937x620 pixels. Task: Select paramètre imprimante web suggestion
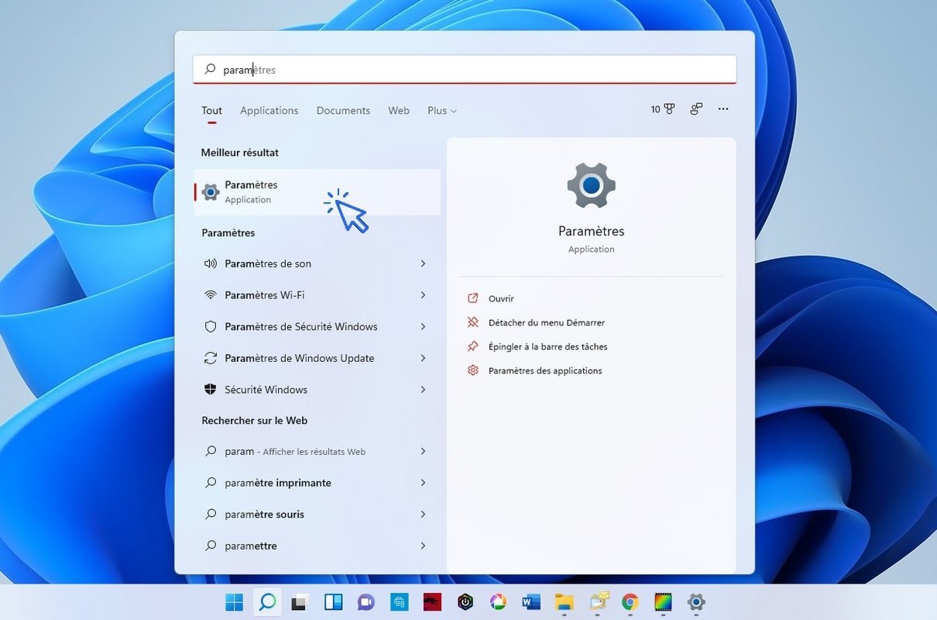coord(317,483)
